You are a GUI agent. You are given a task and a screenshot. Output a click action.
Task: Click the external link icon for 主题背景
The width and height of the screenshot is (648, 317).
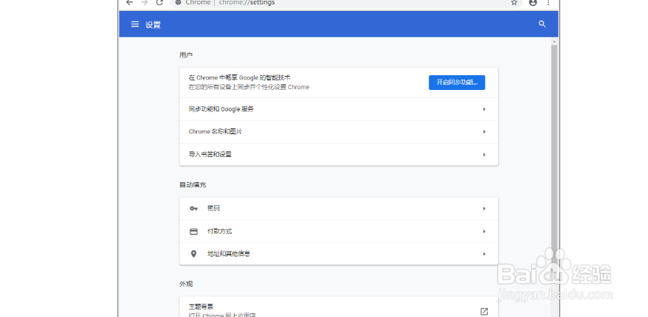tap(484, 312)
